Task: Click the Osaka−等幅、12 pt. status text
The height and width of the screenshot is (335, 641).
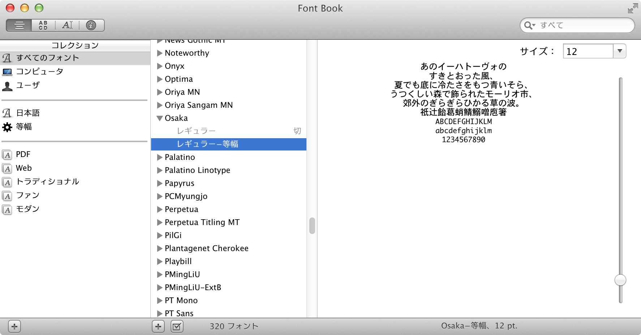Action: click(479, 326)
